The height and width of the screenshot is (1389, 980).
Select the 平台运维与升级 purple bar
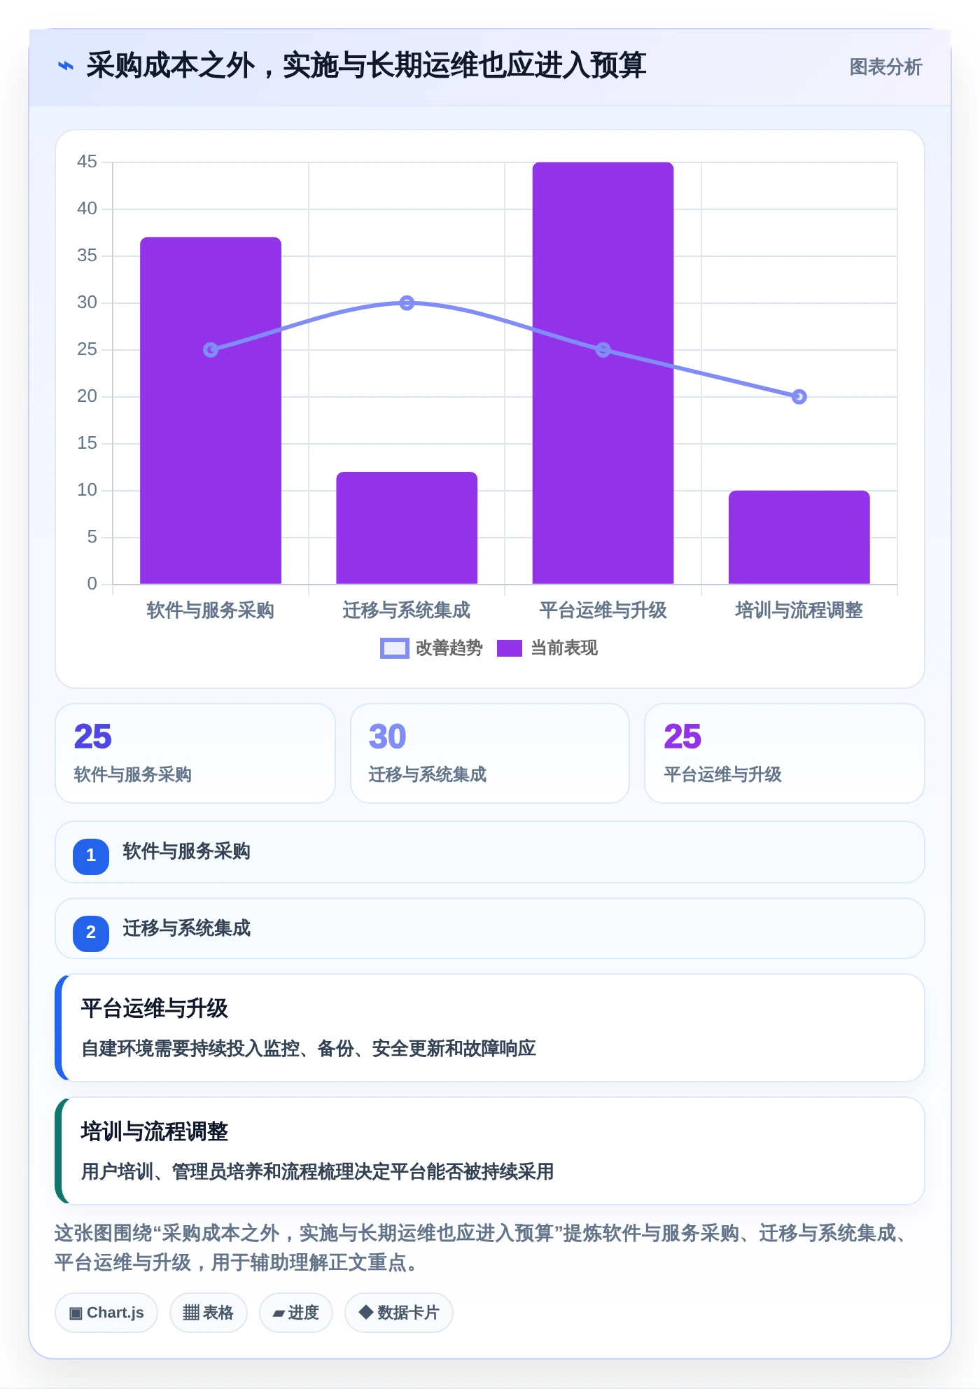(603, 373)
